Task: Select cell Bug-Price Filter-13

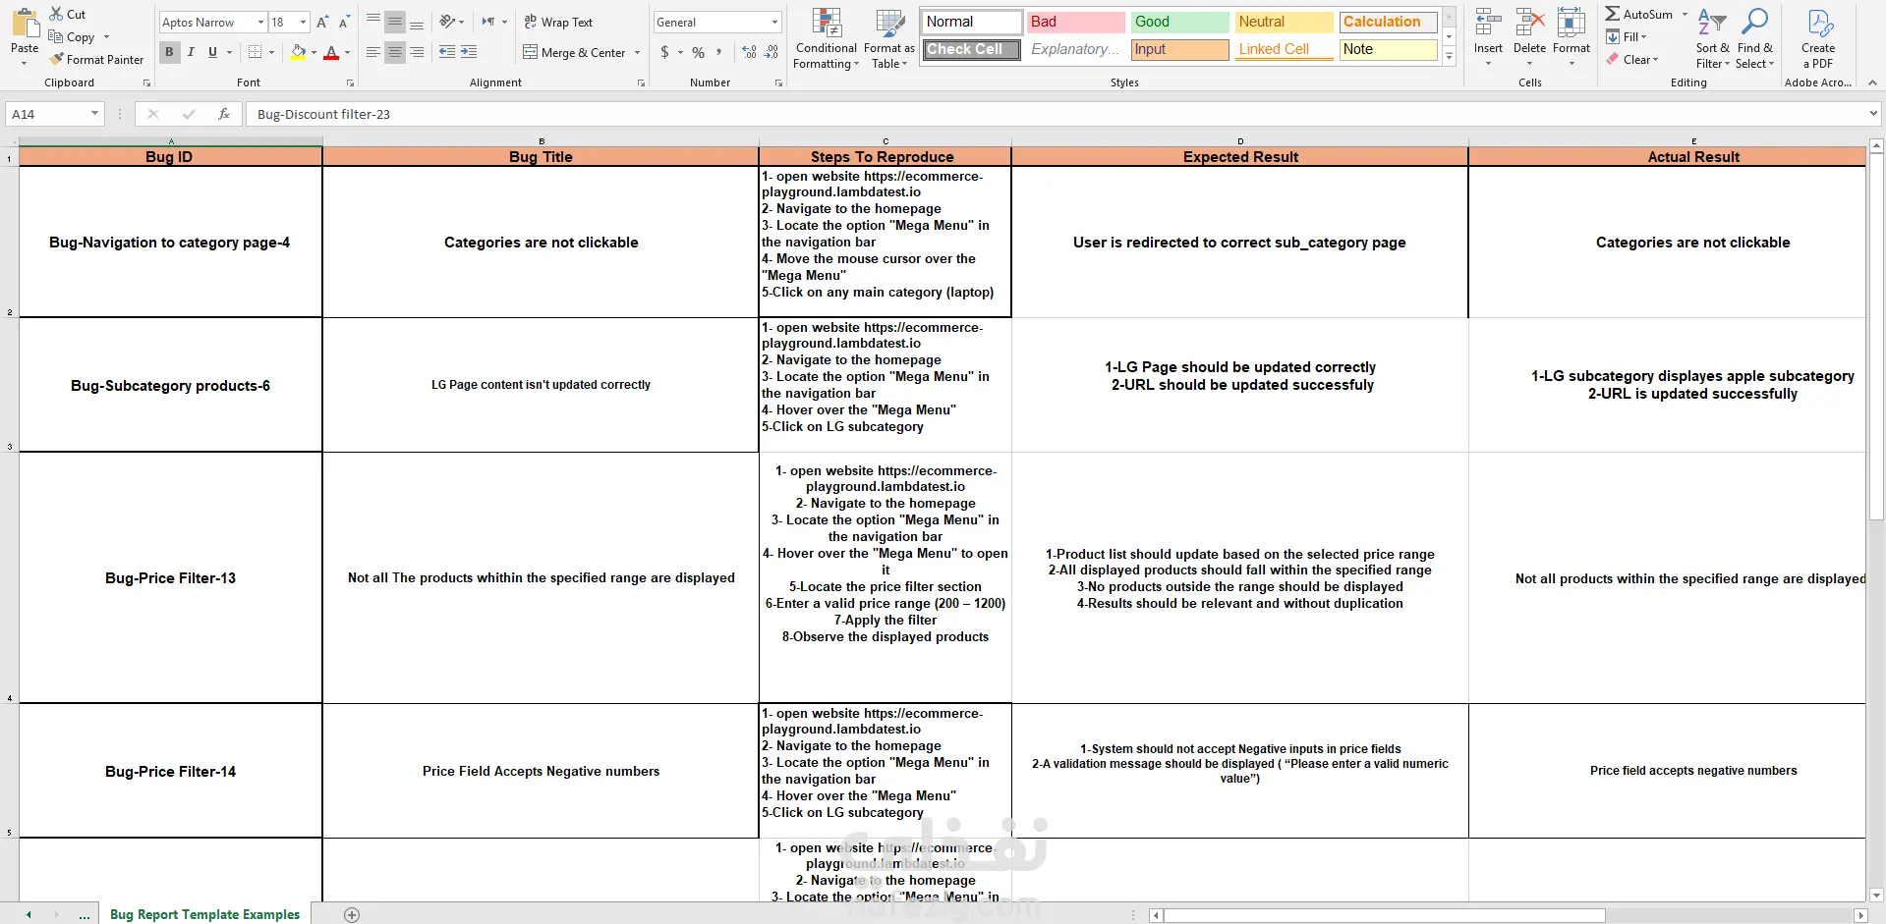Action: pyautogui.click(x=170, y=577)
